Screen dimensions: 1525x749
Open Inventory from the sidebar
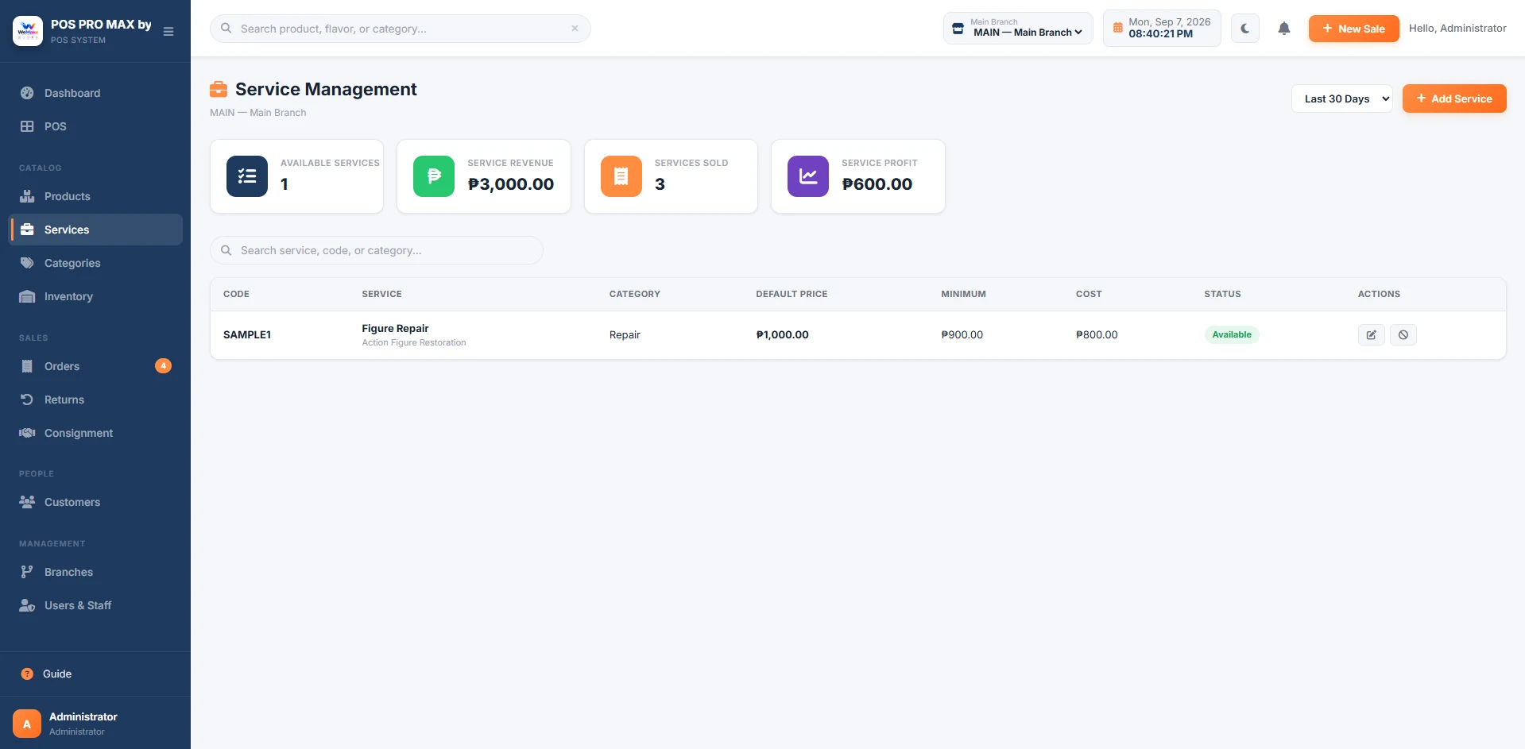click(x=95, y=296)
